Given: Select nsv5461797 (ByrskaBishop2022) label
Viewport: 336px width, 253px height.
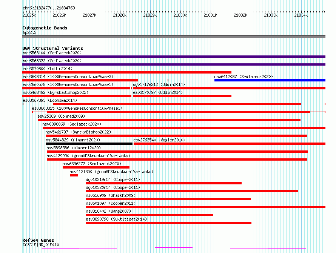Looking at the screenshot, I should pyautogui.click(x=78, y=132).
